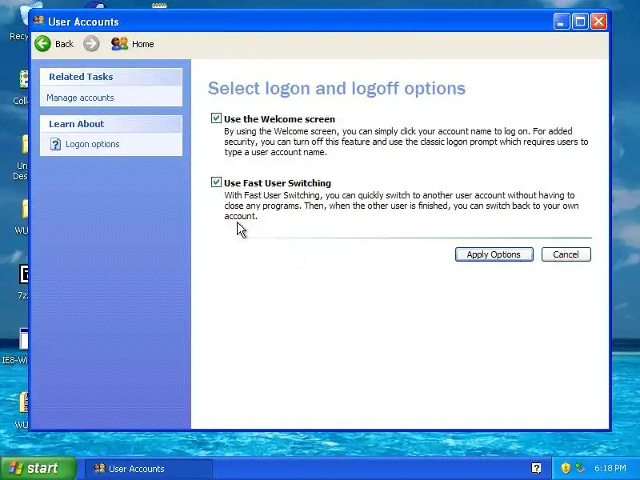Click the Safely Remove Hardware tray icon
Viewport: 640px width, 480px height.
(x=580, y=467)
